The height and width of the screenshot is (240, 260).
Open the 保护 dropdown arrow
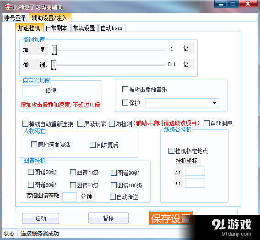[x=214, y=103]
